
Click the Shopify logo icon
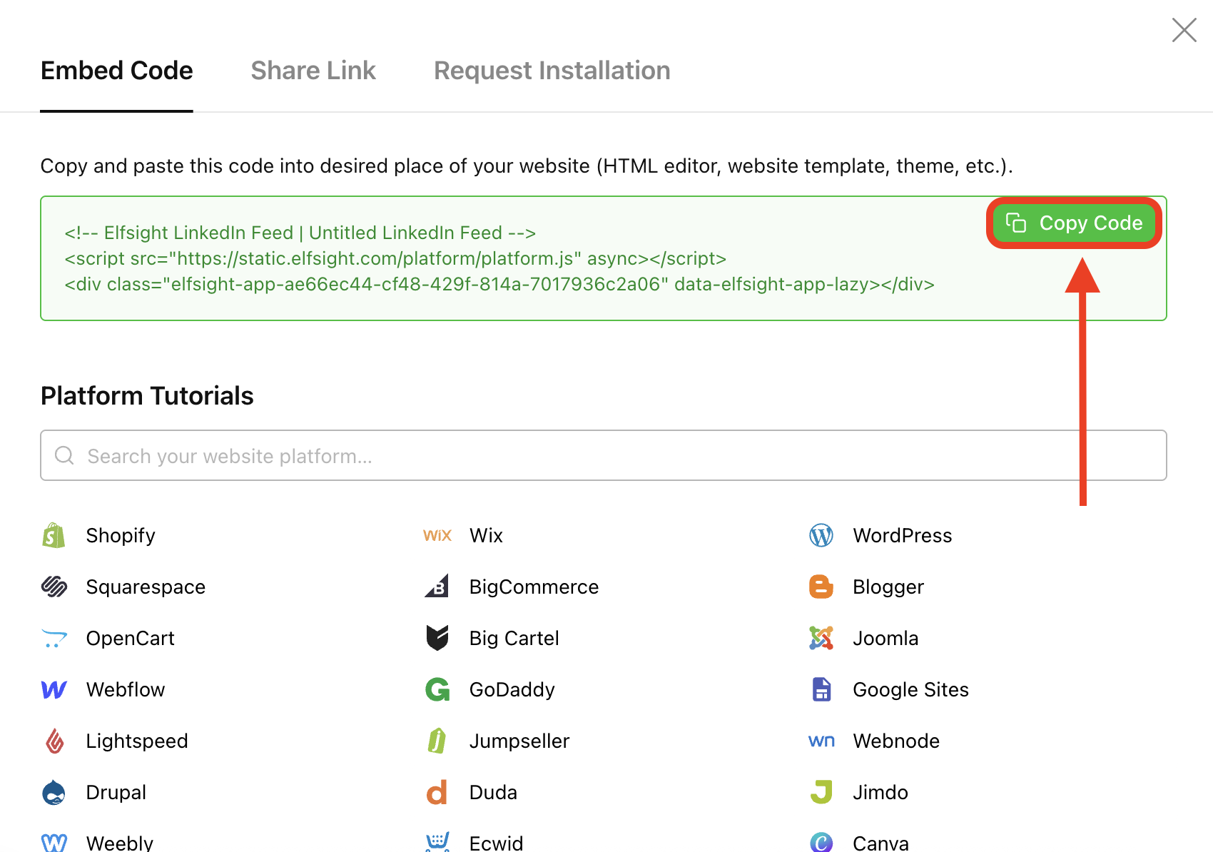tap(54, 535)
